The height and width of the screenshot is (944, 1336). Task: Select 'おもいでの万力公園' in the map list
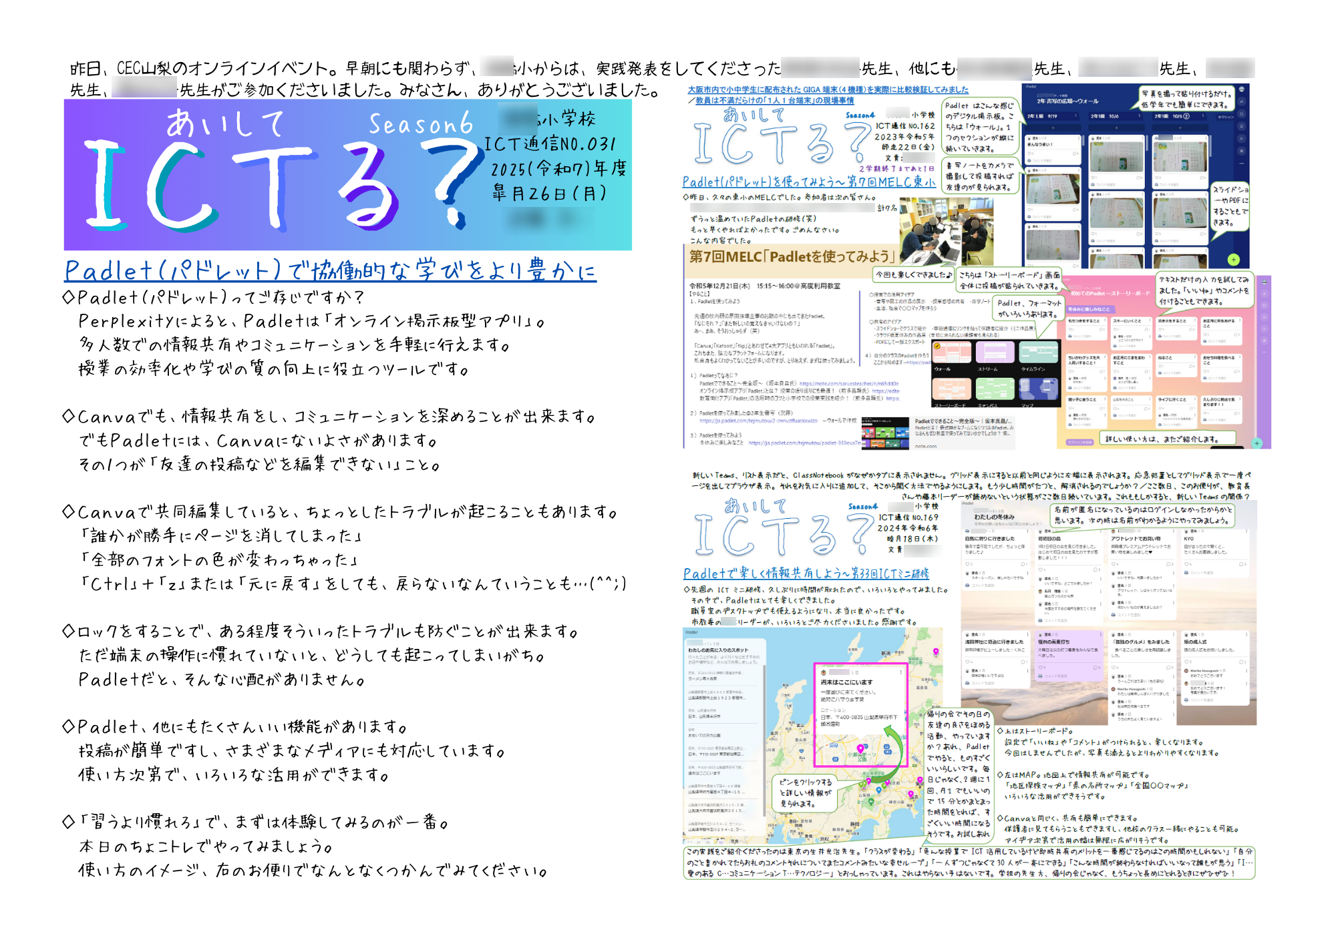pyautogui.click(x=704, y=735)
